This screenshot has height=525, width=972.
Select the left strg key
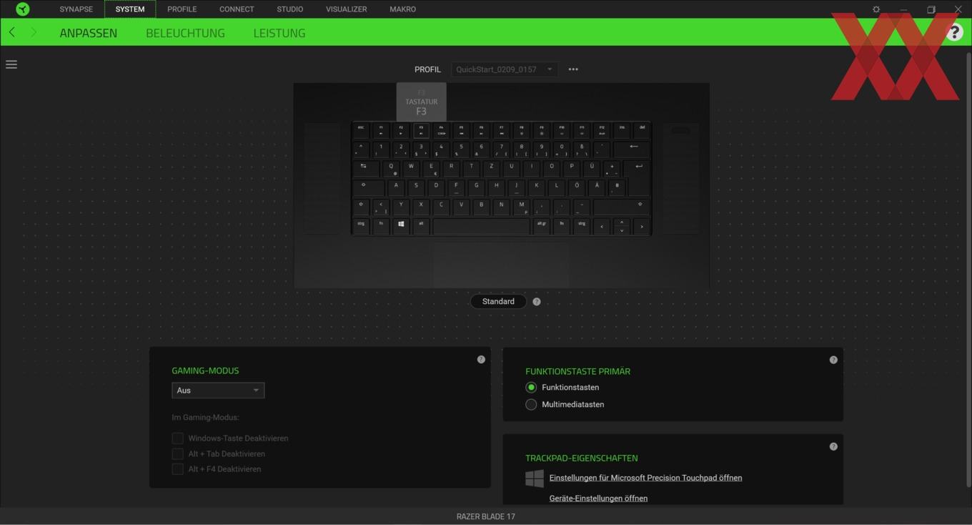coord(361,225)
